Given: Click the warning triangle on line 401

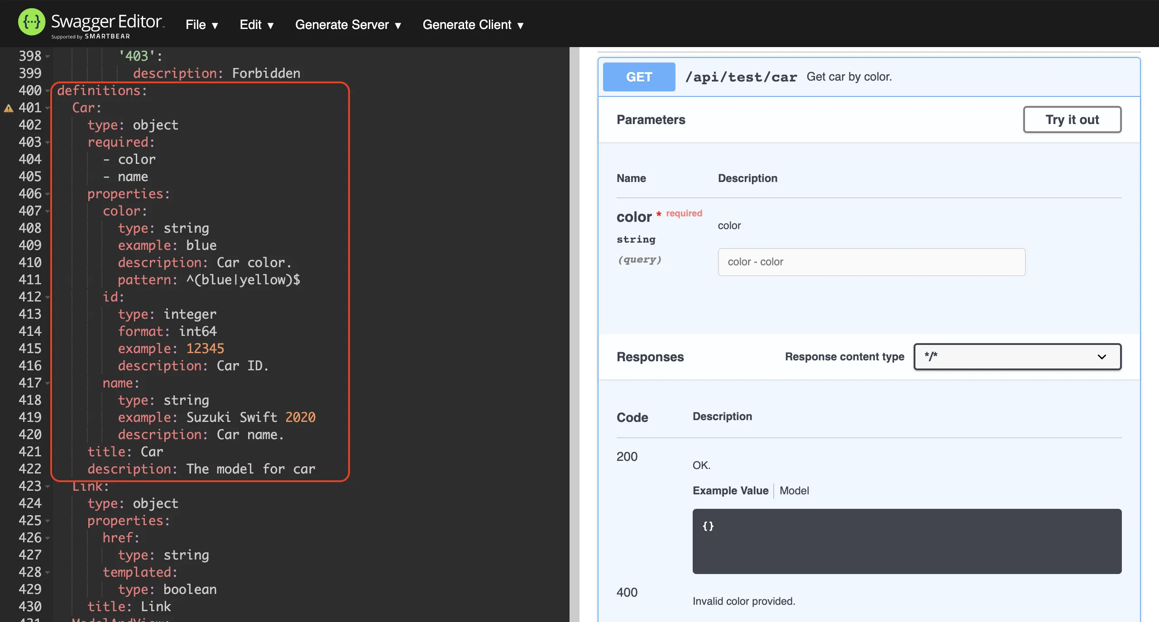Looking at the screenshot, I should point(9,108).
